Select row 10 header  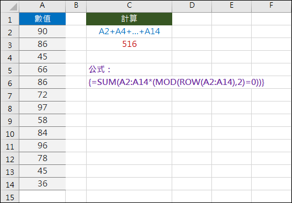click(x=10, y=133)
